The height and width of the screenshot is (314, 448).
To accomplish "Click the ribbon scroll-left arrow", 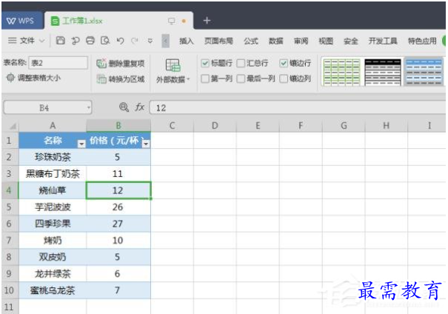I will [165, 41].
